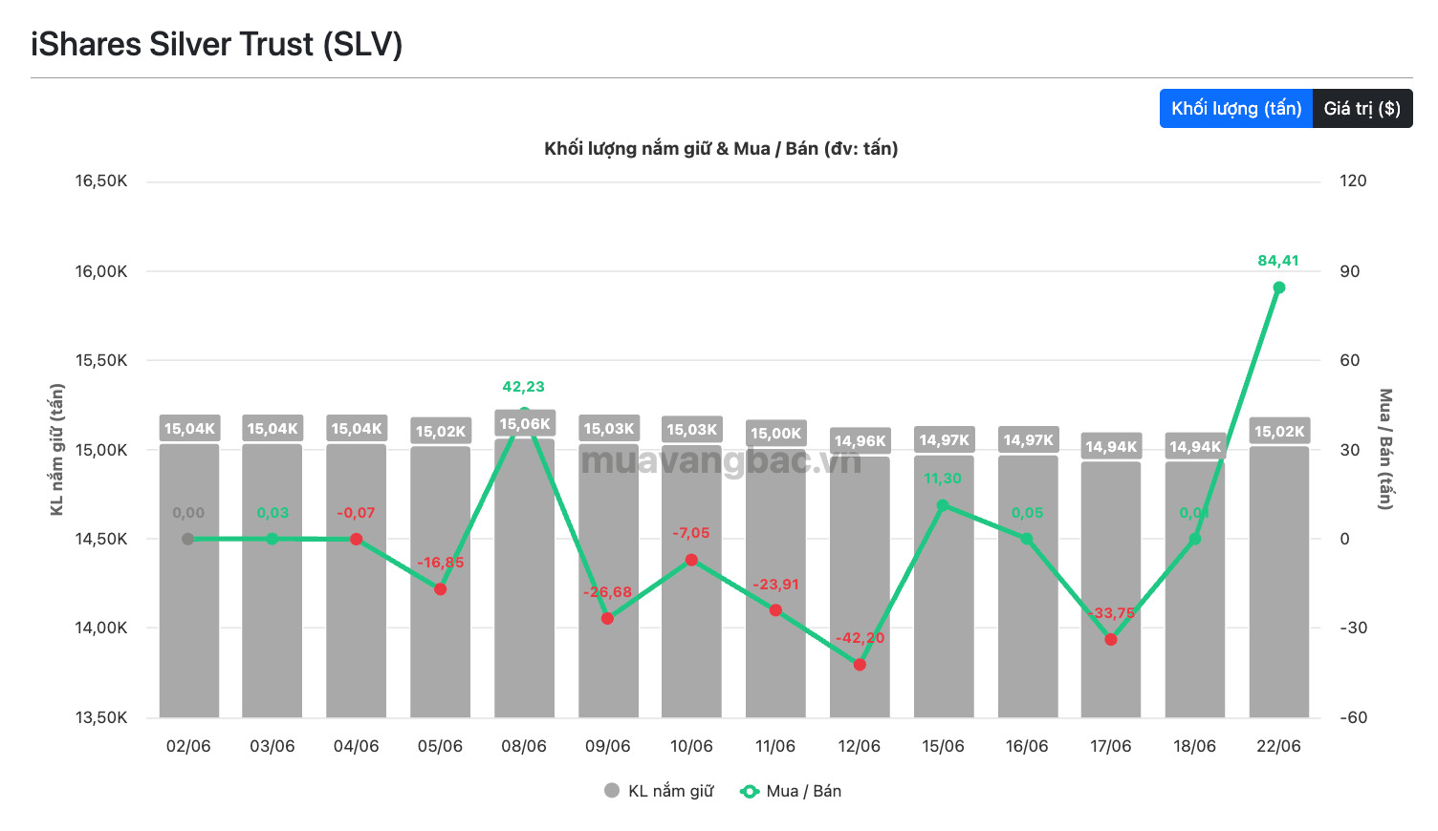Click the 15,06K bar for 08/06

pos(524,578)
